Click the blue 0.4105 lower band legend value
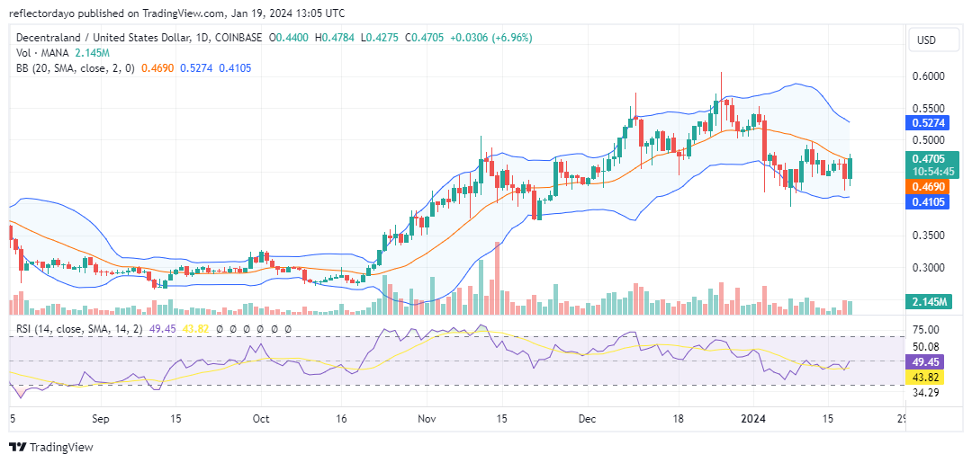This screenshot has height=463, width=972. 235,68
